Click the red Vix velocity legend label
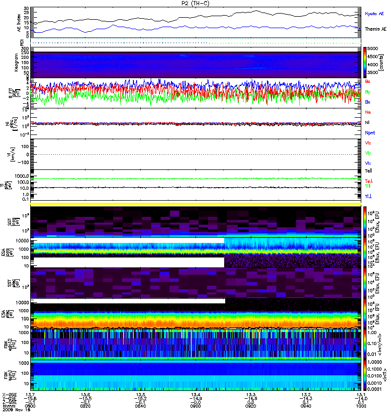391x417 pixels. tap(368, 143)
